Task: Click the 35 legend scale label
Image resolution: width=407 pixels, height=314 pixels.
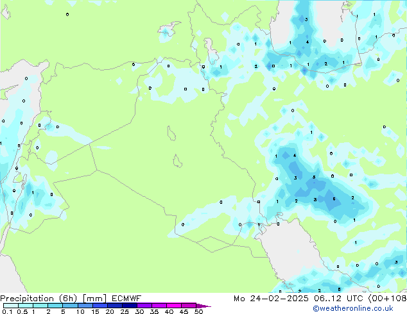Action: pyautogui.click(x=155, y=311)
